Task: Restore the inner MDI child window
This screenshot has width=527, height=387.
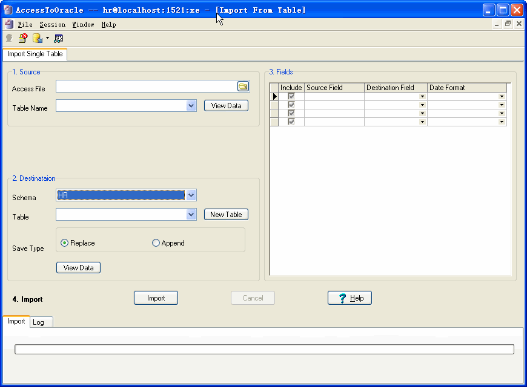Action: tap(508, 24)
